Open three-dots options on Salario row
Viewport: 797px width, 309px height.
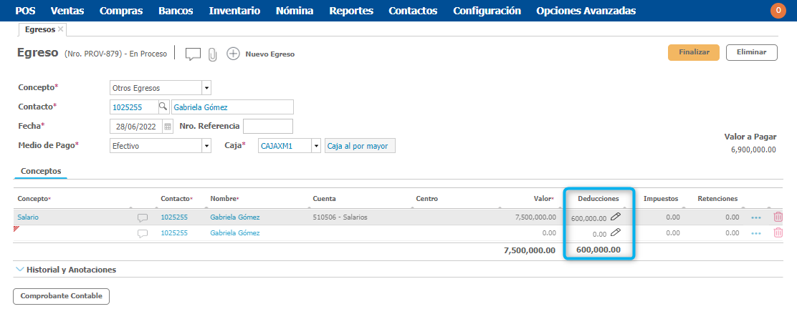tap(755, 217)
